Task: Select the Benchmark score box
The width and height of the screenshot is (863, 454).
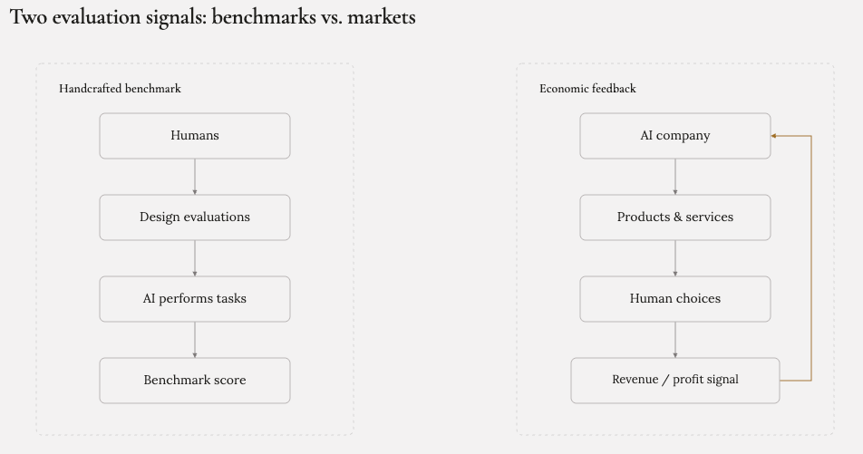Action: (195, 381)
